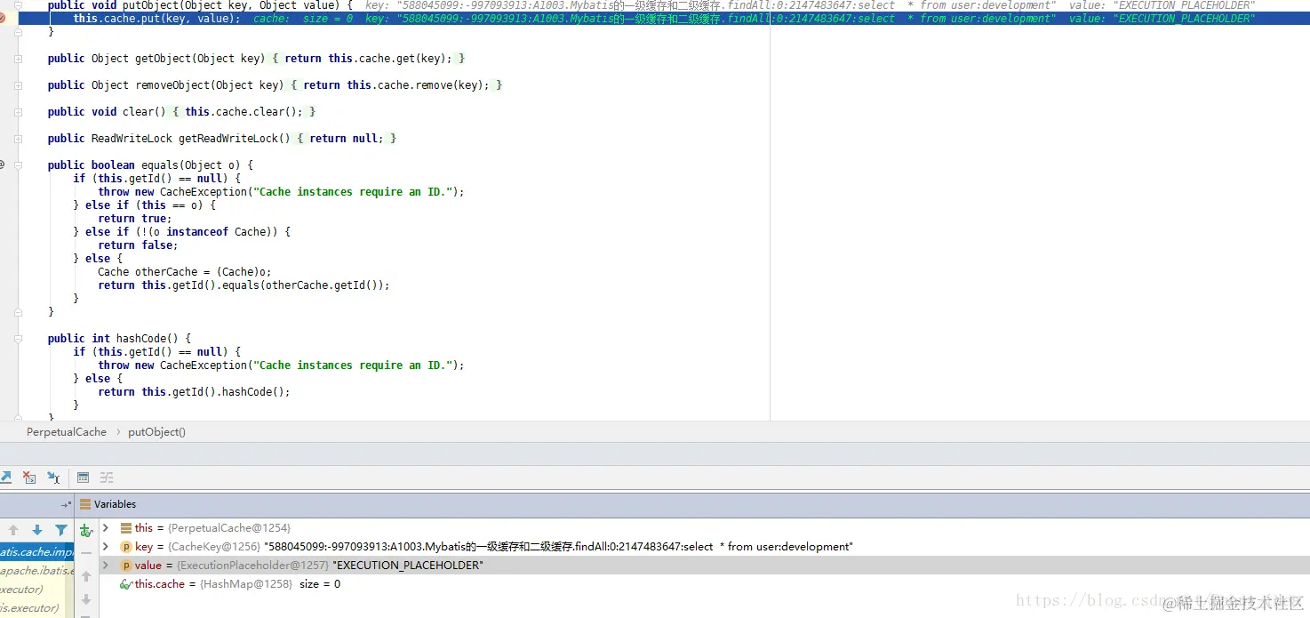
Task: Click the highlighted 'this.cache.put(key, value);' line
Action: point(156,18)
